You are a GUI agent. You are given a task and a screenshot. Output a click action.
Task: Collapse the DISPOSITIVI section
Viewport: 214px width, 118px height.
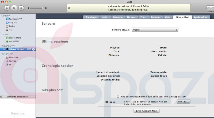[x=2, y=46]
